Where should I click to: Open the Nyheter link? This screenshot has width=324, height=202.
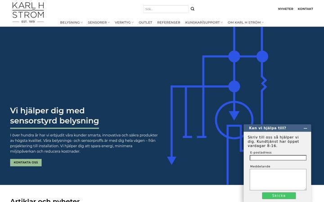[x=286, y=9]
